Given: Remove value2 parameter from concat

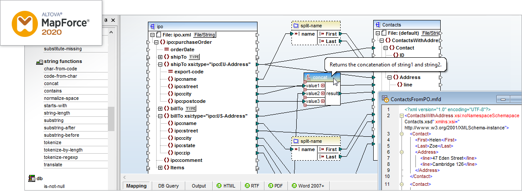Looking at the screenshot, I should pyautogui.click(x=323, y=93).
